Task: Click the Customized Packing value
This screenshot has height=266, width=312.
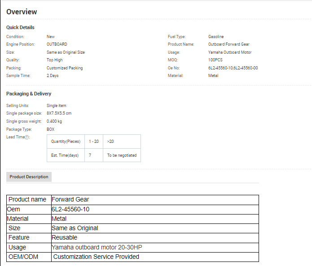Action: click(x=65, y=68)
